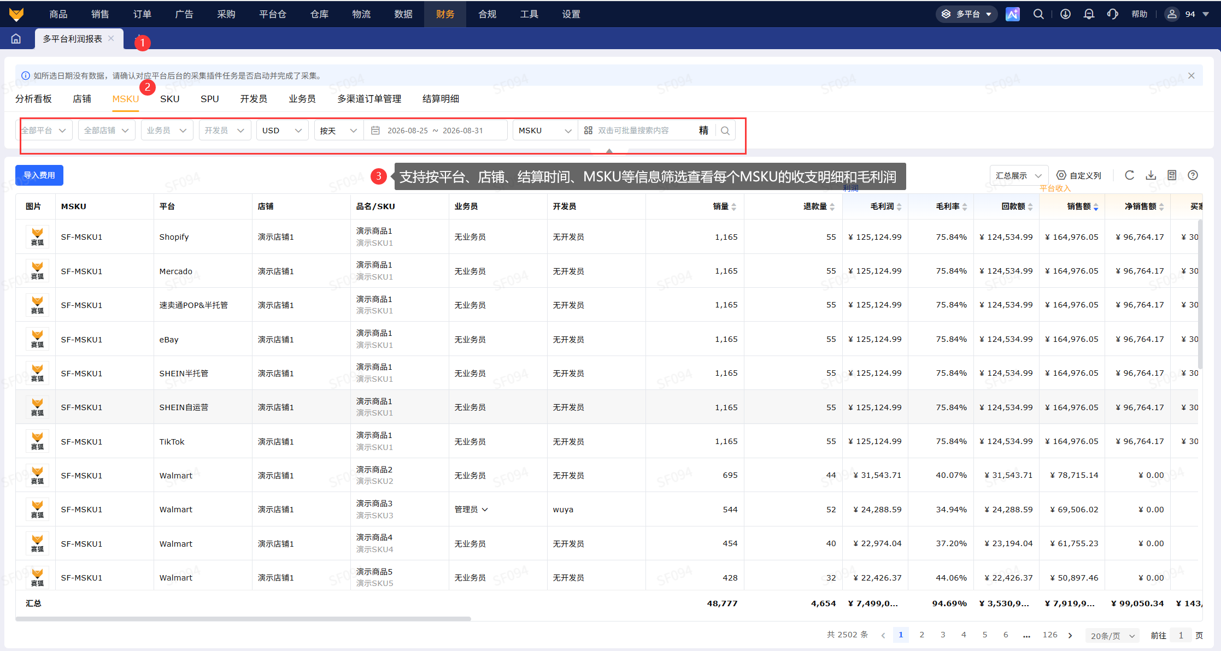This screenshot has width=1221, height=651.
Task: Go to last page 126
Action: coord(1050,635)
